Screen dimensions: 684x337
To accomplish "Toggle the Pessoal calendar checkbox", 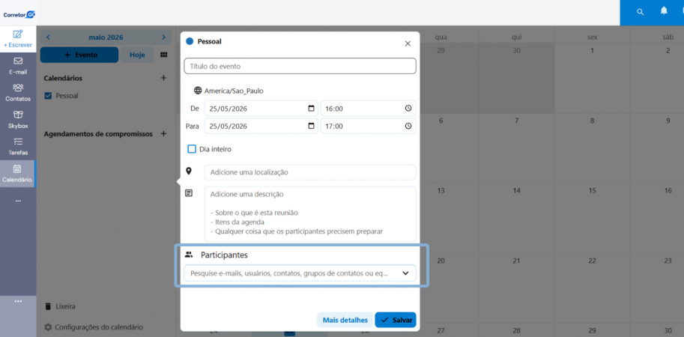I will (49, 95).
